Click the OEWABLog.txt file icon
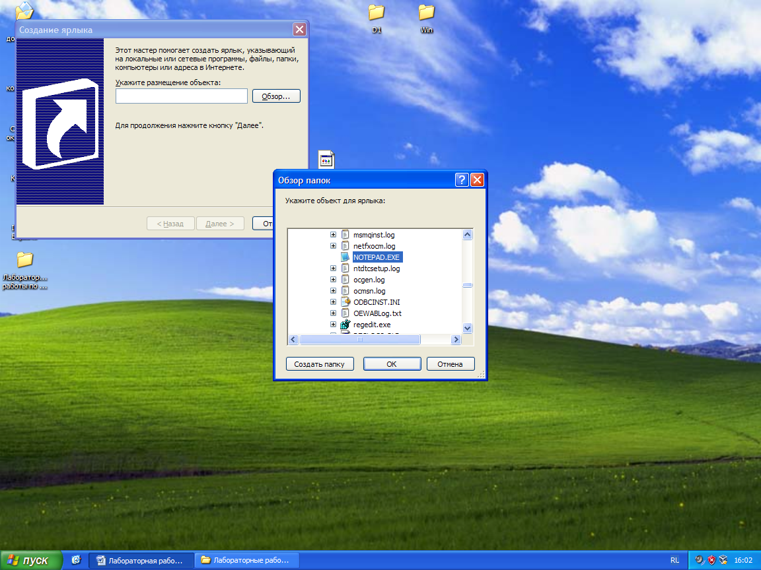The height and width of the screenshot is (570, 761). click(345, 313)
